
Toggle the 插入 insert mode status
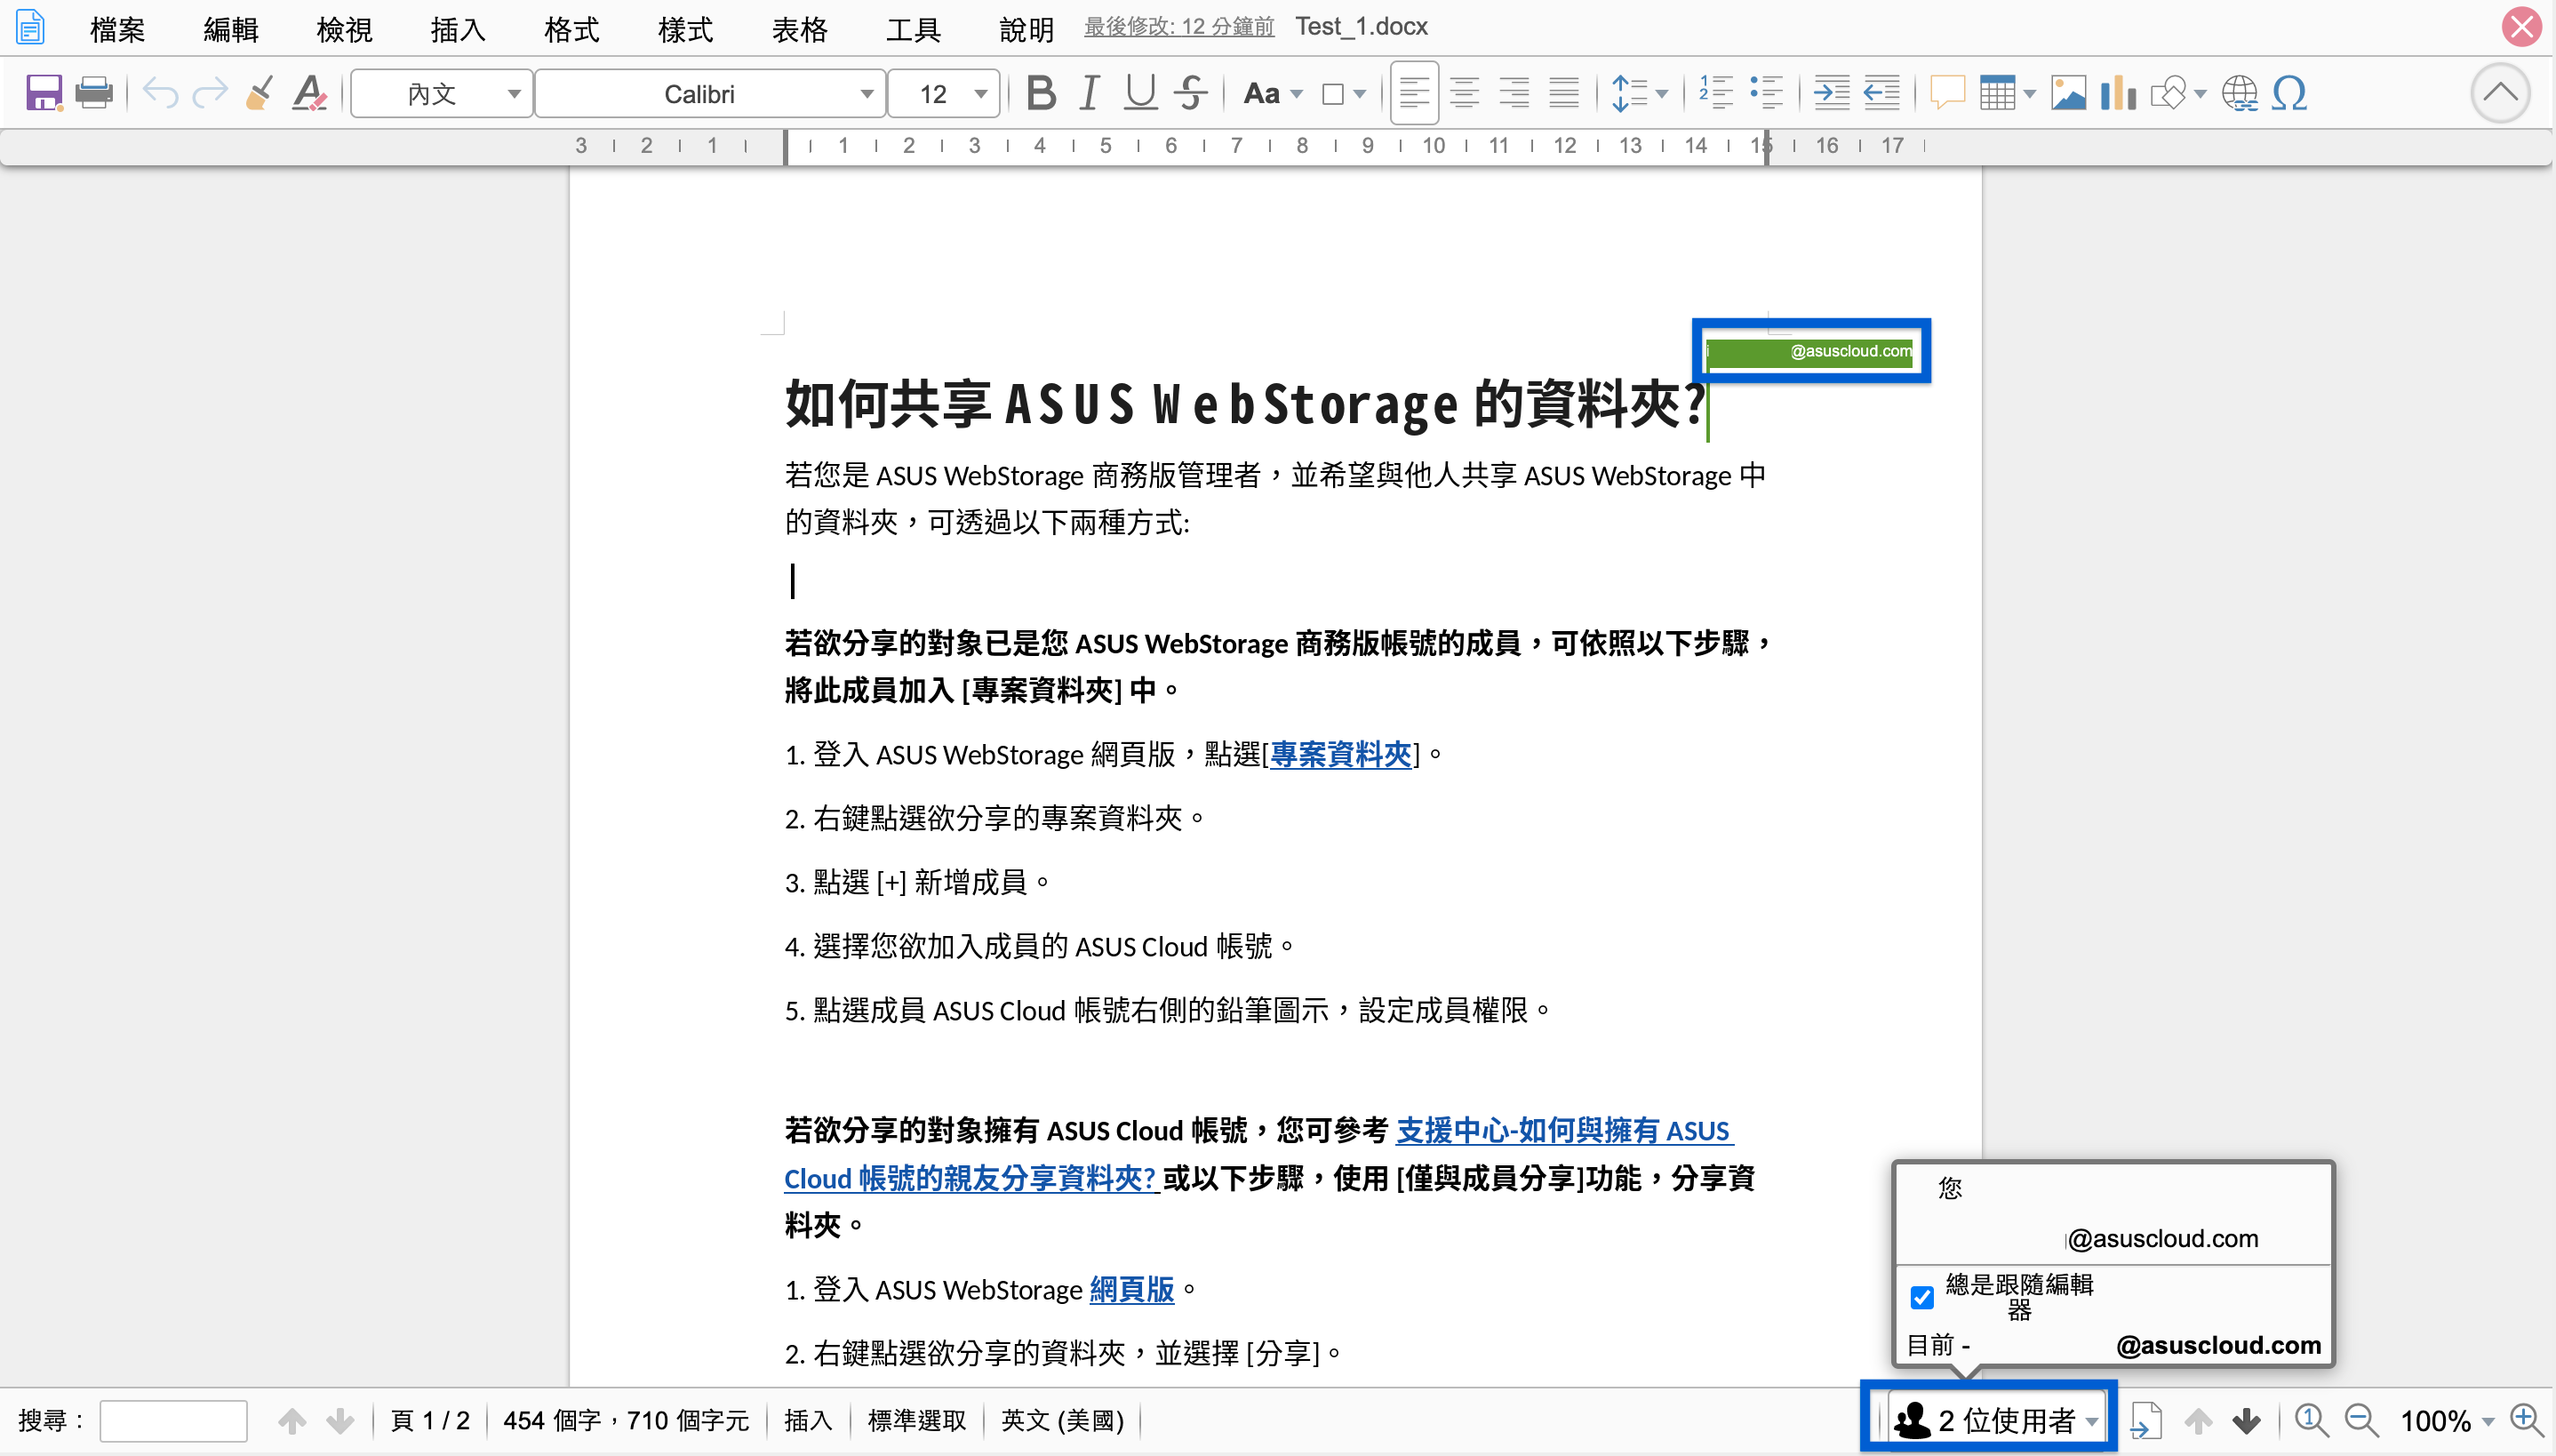(808, 1421)
